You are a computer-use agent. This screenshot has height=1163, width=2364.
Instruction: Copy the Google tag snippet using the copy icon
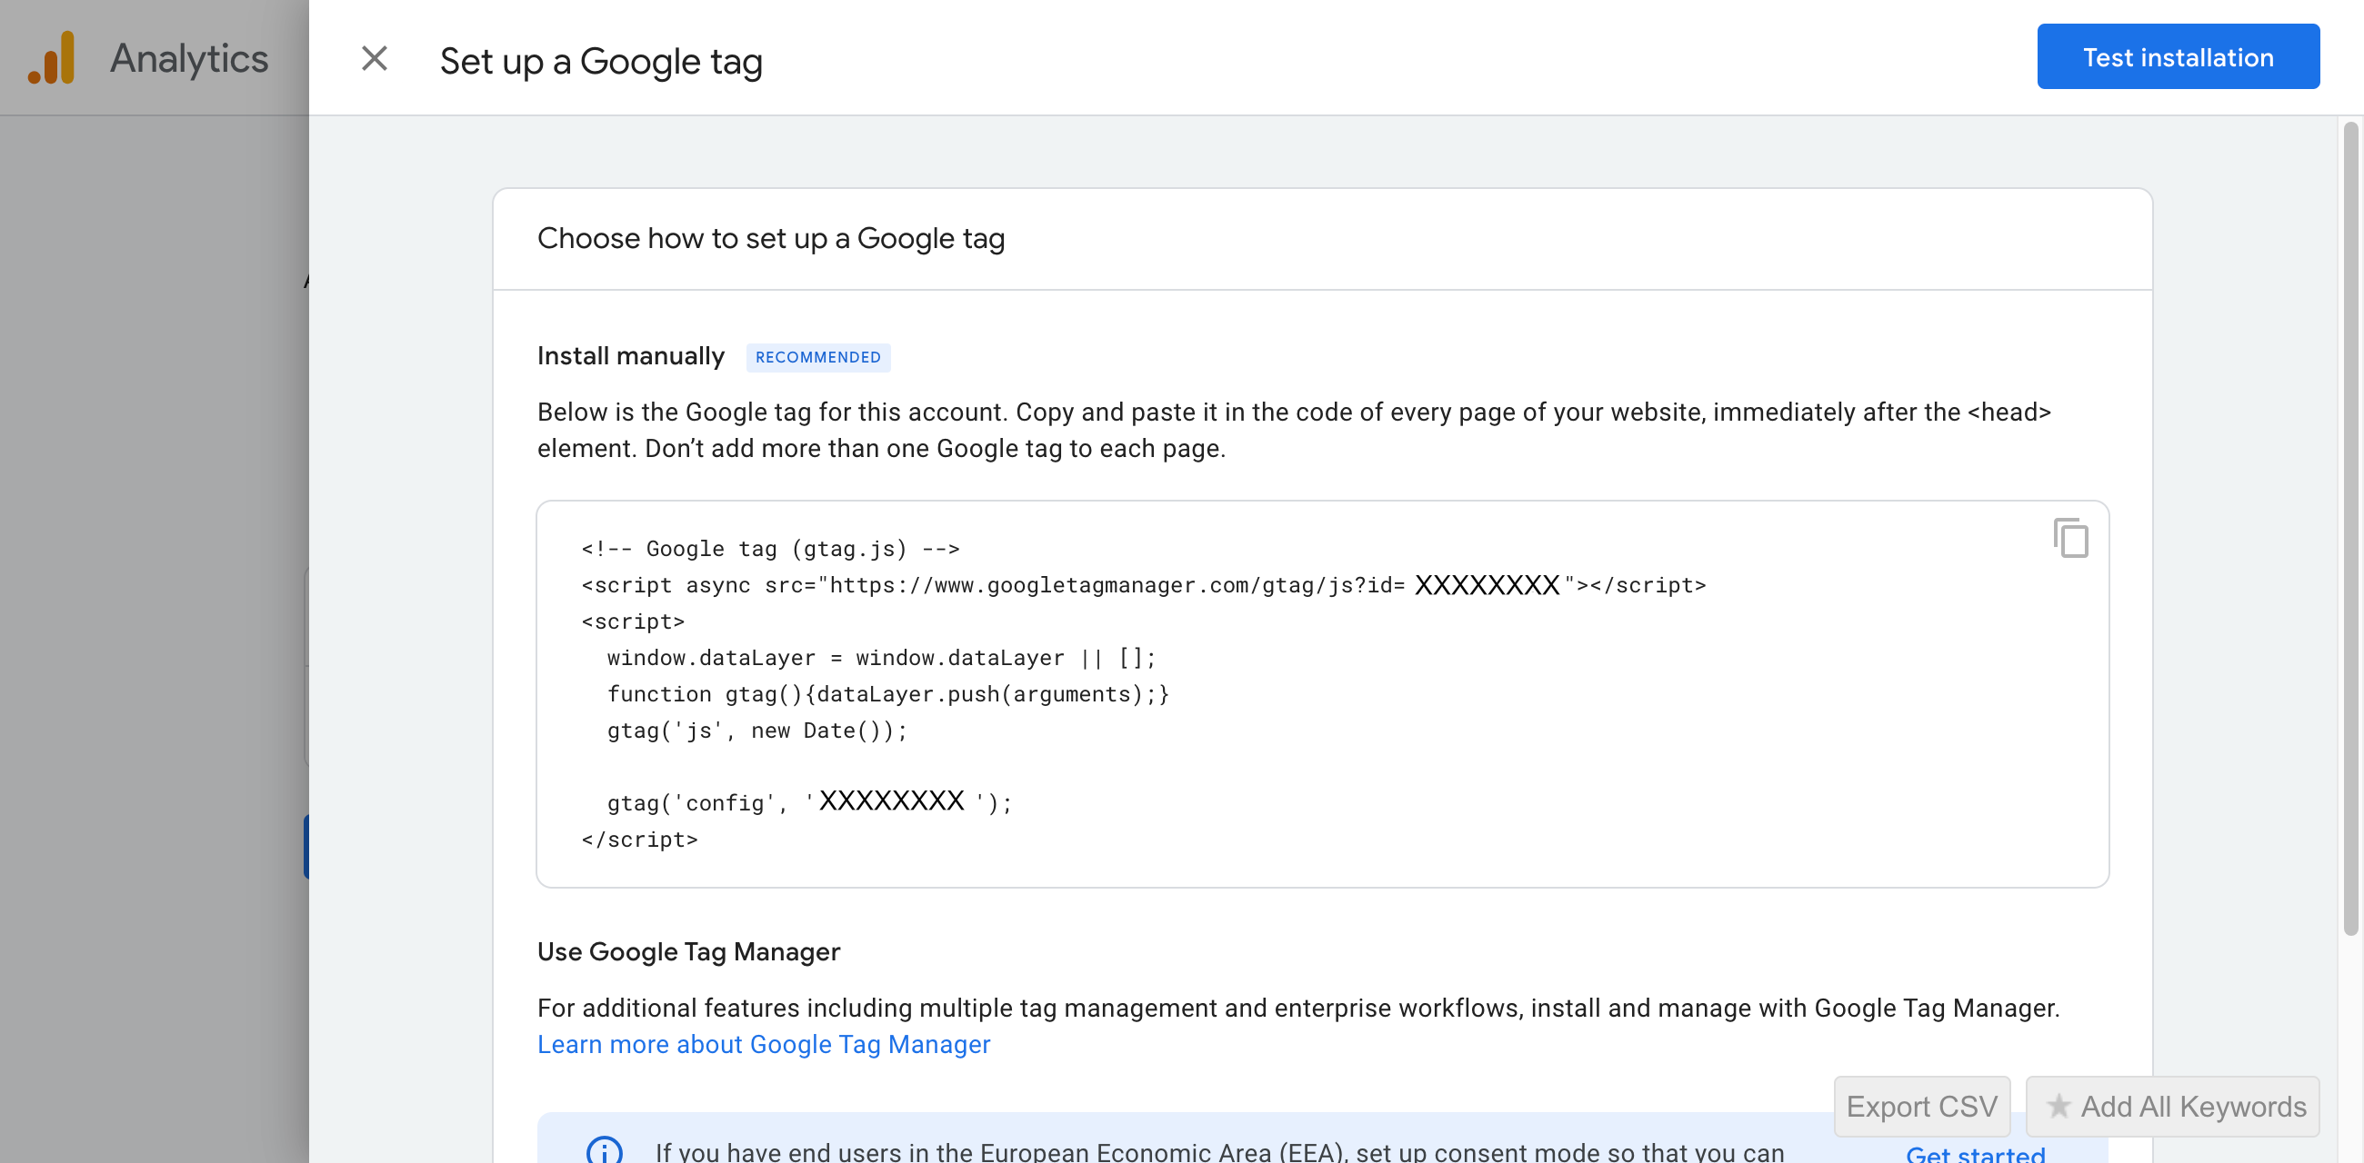tap(2071, 539)
